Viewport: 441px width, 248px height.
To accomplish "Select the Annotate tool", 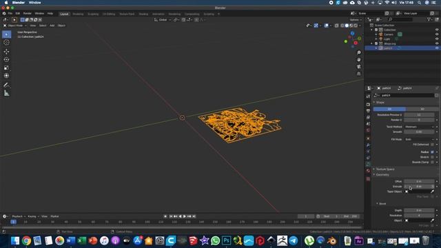I will (x=6, y=85).
